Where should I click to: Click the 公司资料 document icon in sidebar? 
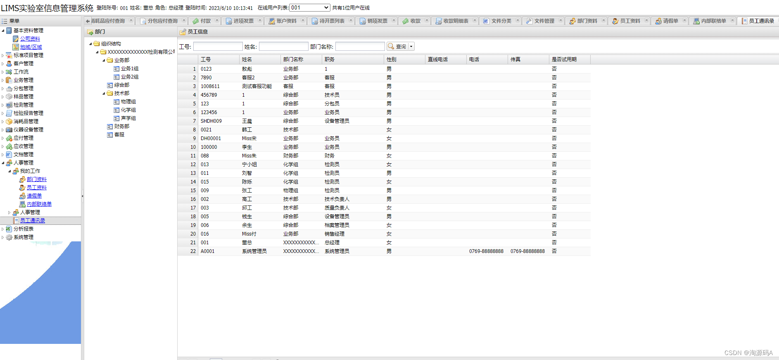(16, 39)
